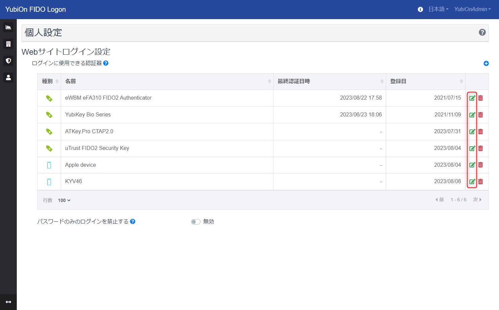
Task: Click the phone icon for KYV46
Action: [x=49, y=182]
